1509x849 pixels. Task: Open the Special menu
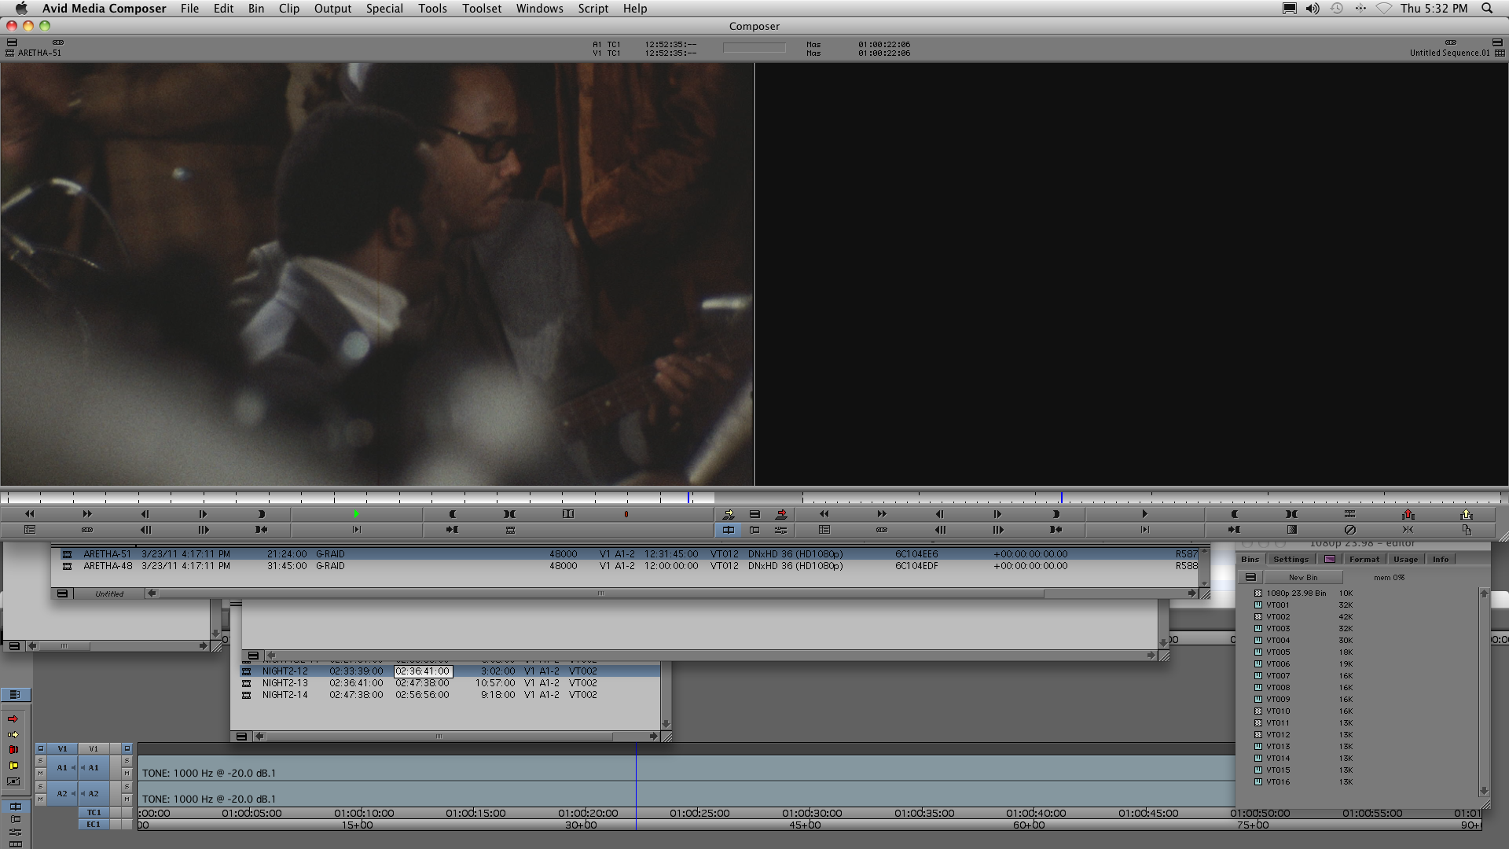[384, 9]
